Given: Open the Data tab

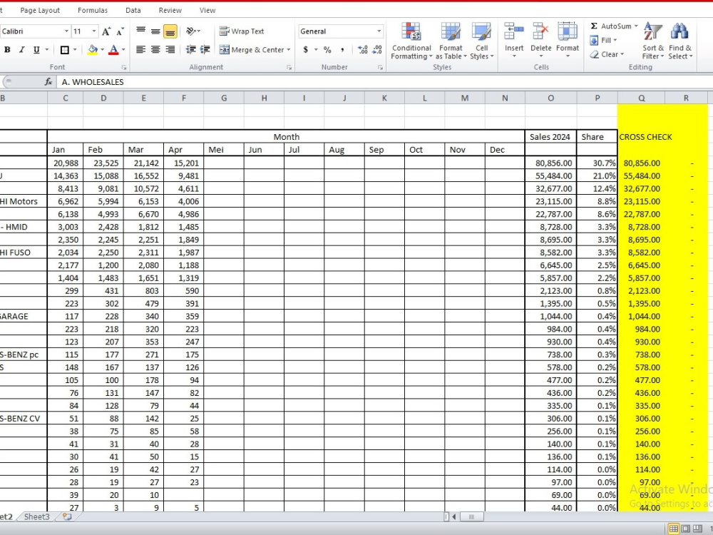Looking at the screenshot, I should point(133,10).
